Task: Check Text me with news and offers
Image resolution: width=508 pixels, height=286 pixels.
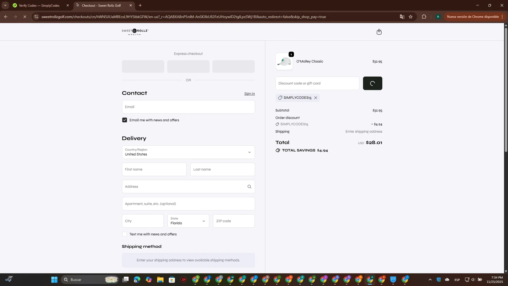Action: coord(125,234)
